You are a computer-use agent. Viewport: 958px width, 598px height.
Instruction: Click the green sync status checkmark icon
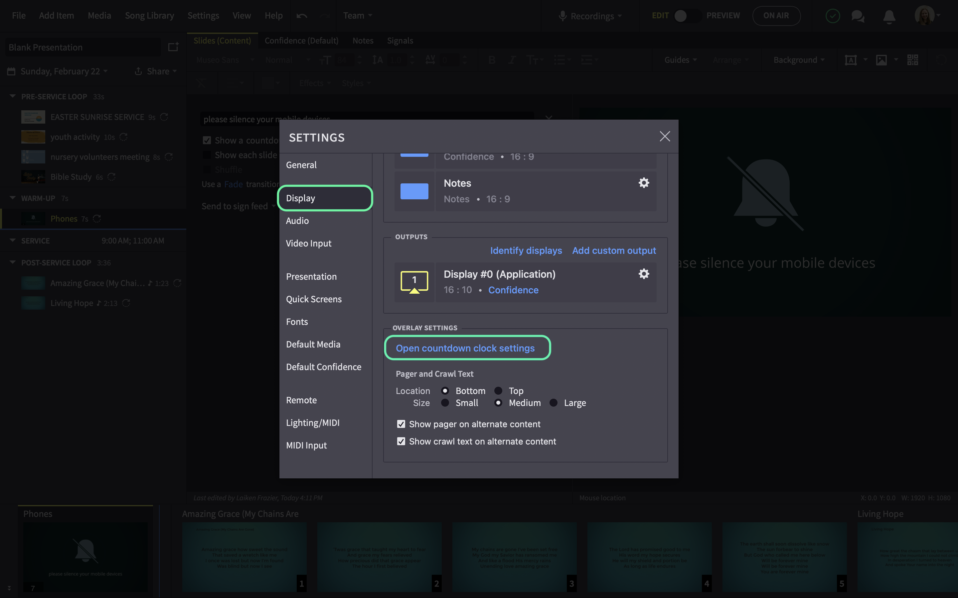pyautogui.click(x=833, y=16)
